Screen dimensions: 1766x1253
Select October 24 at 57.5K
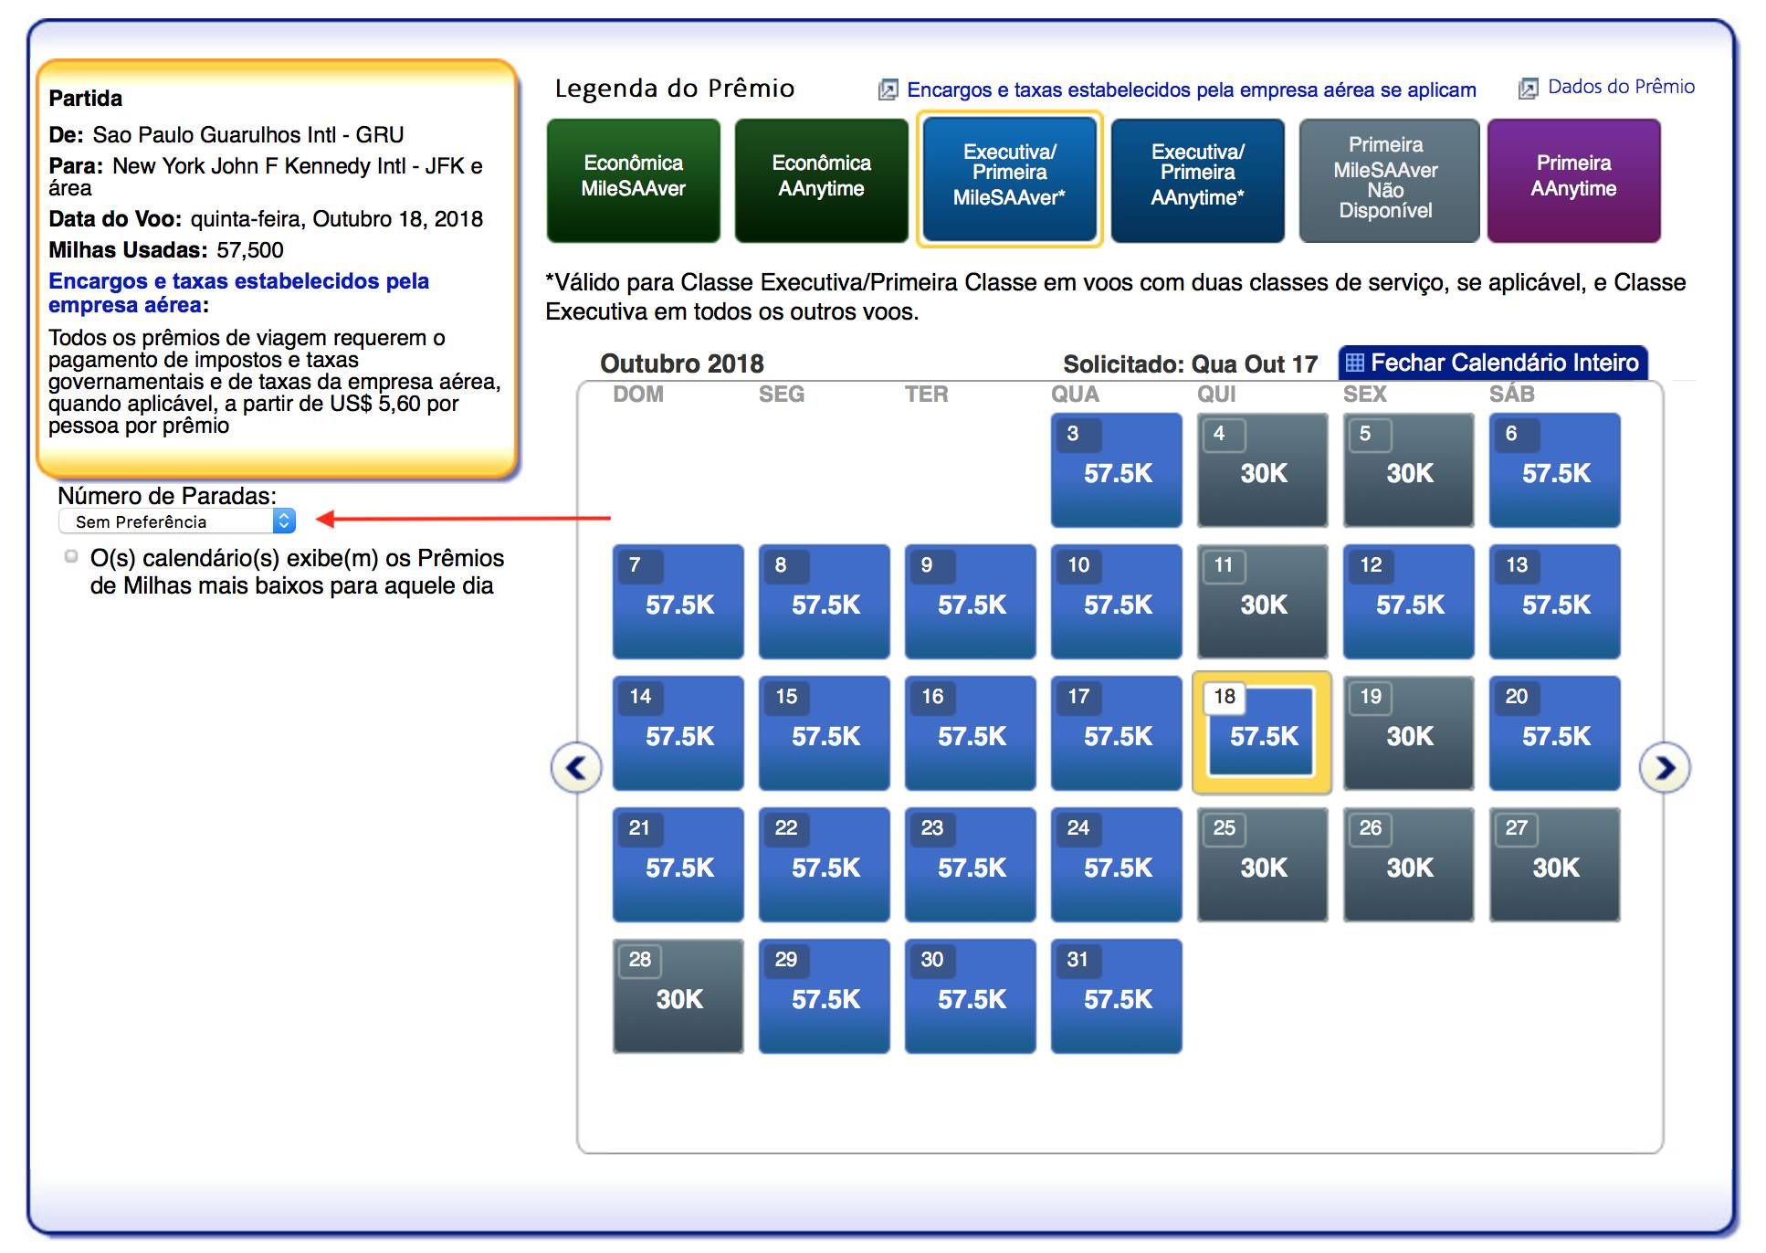(x=1117, y=864)
